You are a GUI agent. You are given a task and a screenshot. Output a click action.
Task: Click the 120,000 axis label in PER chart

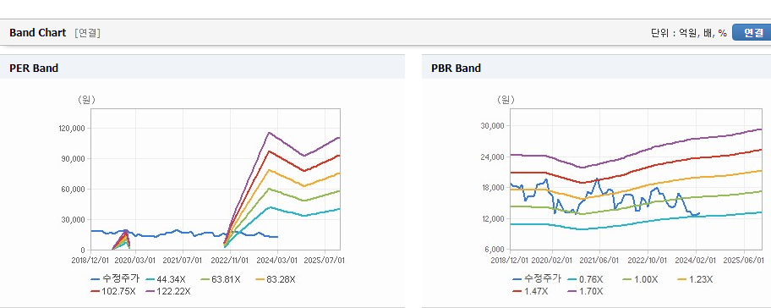[x=73, y=129]
